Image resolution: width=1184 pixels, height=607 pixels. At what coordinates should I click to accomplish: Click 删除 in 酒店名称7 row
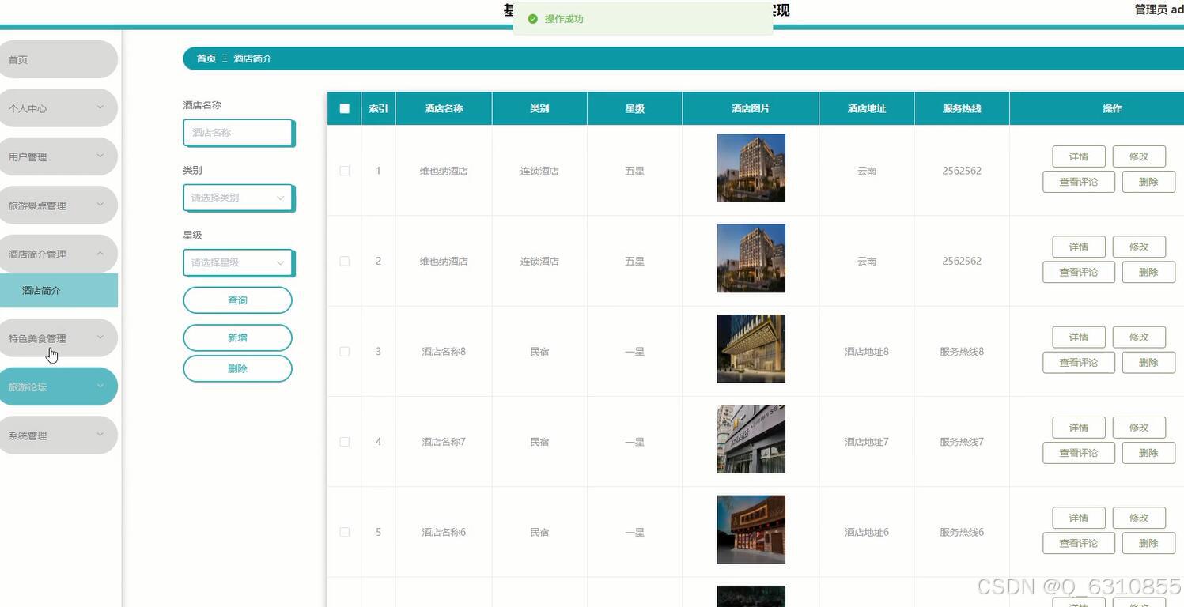[x=1148, y=453]
